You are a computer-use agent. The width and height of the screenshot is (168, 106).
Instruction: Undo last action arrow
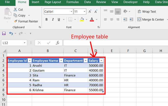[x=11, y=34]
